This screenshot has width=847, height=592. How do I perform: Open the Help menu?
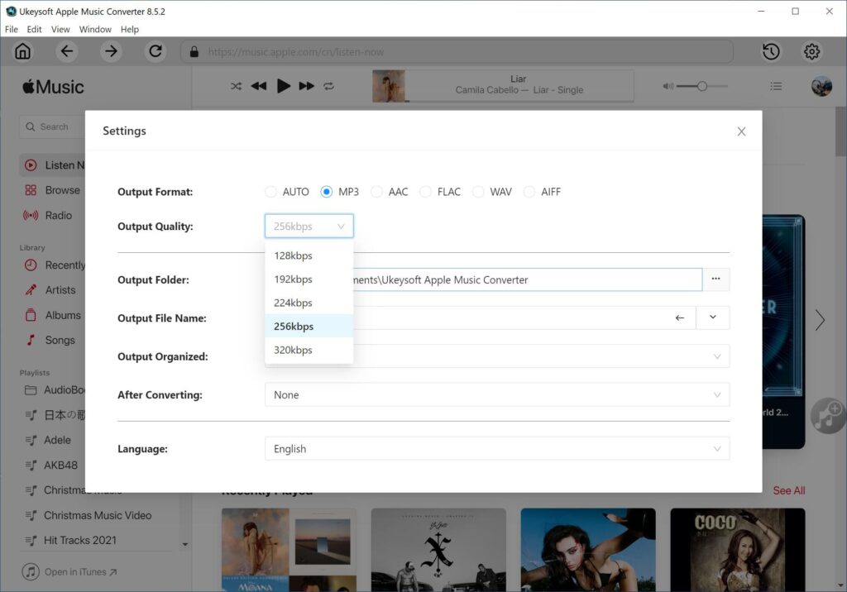[x=130, y=29]
